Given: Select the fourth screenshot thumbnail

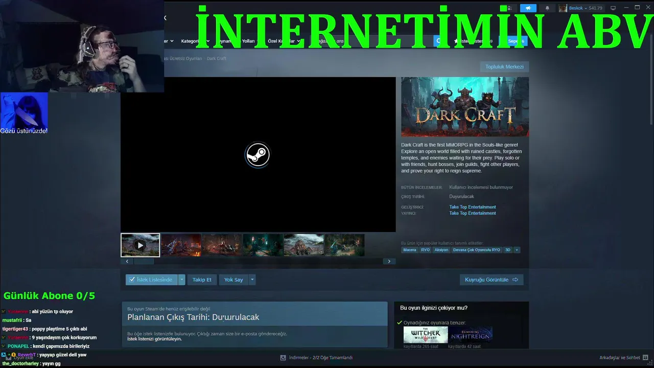Looking at the screenshot, I should [x=263, y=245].
